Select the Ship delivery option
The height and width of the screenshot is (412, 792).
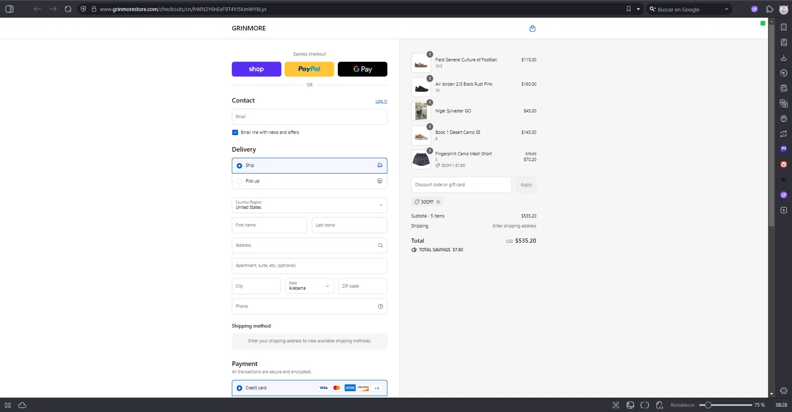pos(309,166)
